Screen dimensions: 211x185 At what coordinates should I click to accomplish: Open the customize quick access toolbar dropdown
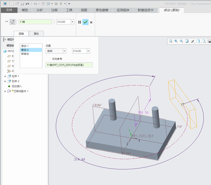[x=69, y=4]
